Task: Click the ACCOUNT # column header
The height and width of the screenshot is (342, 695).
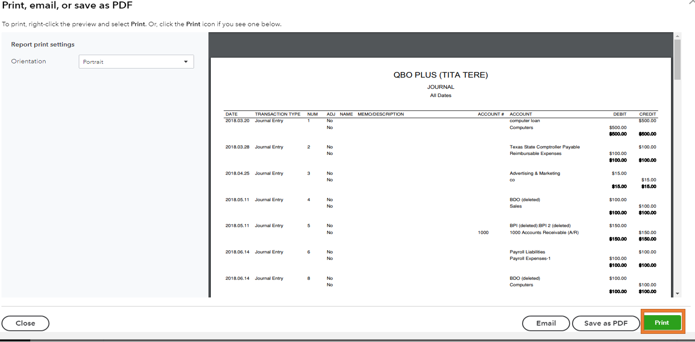Action: point(491,114)
